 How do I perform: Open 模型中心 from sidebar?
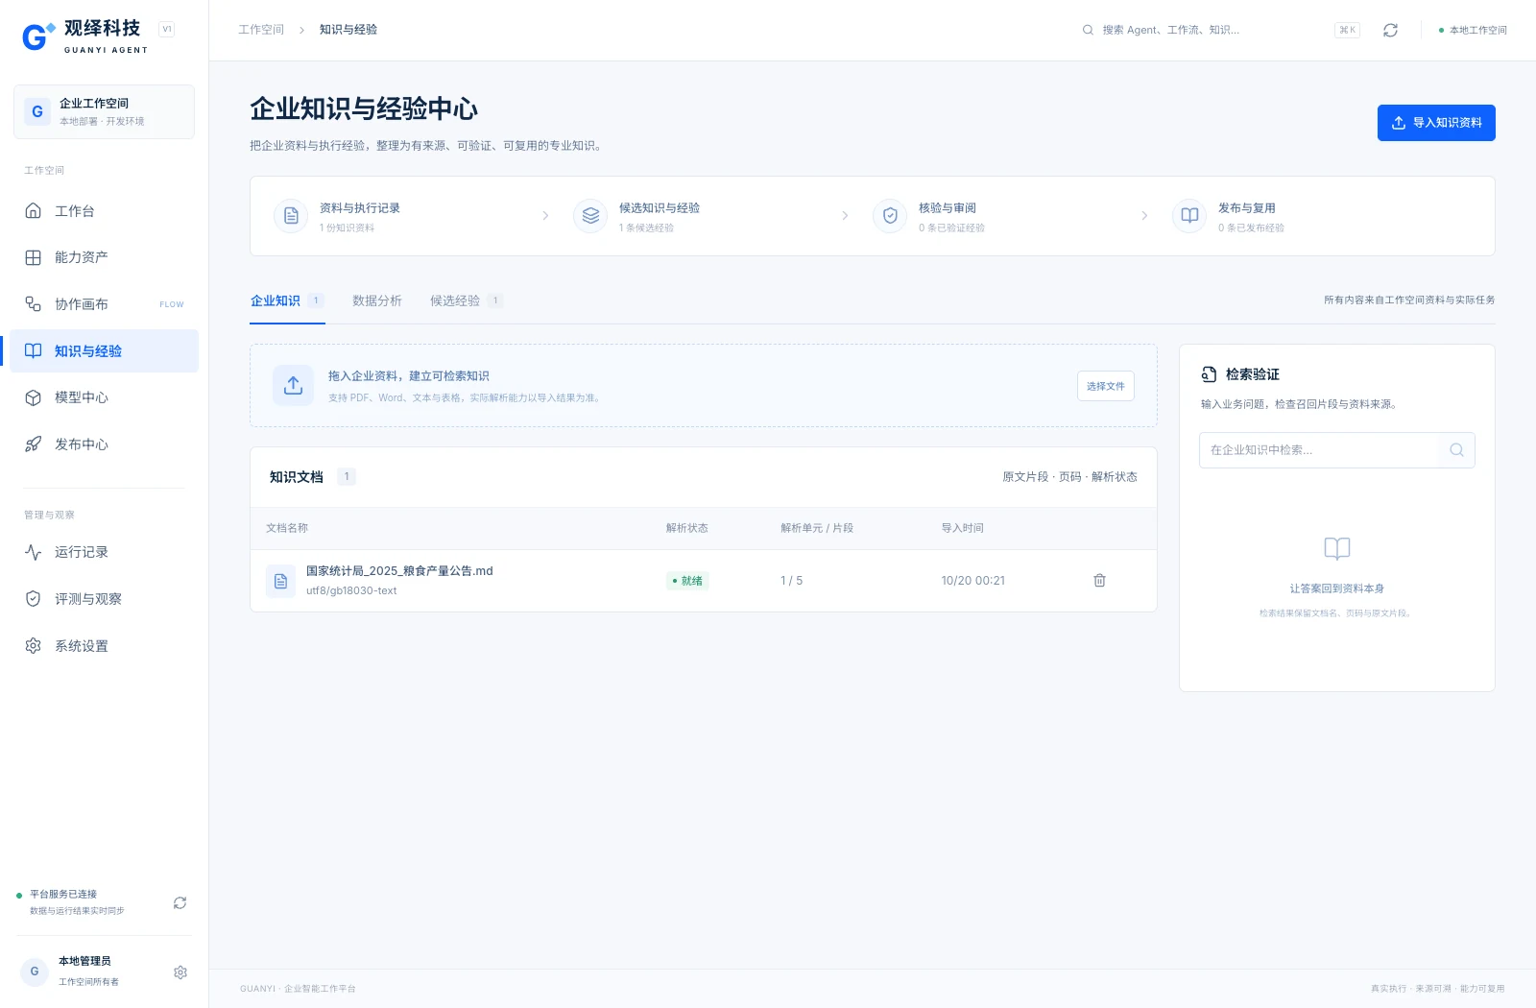pyautogui.click(x=104, y=397)
